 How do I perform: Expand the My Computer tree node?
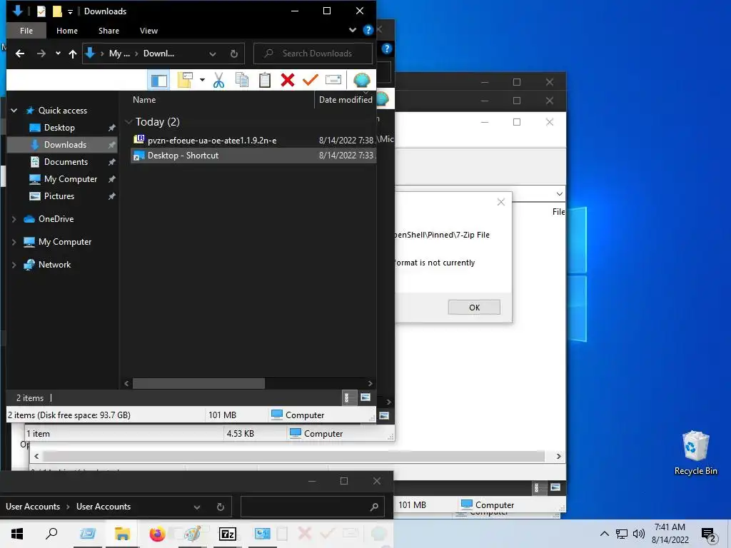(x=14, y=242)
